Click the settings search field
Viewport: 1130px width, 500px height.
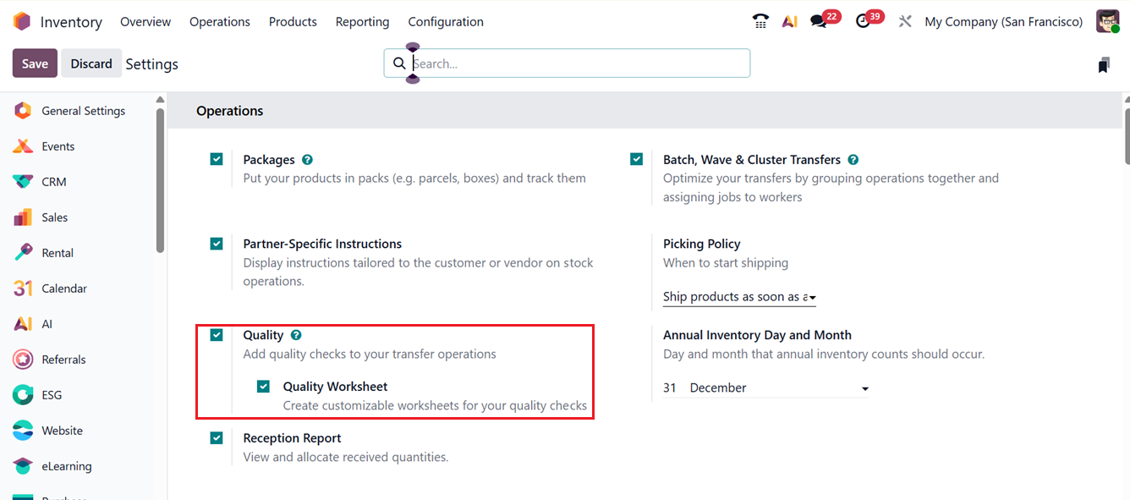point(575,63)
